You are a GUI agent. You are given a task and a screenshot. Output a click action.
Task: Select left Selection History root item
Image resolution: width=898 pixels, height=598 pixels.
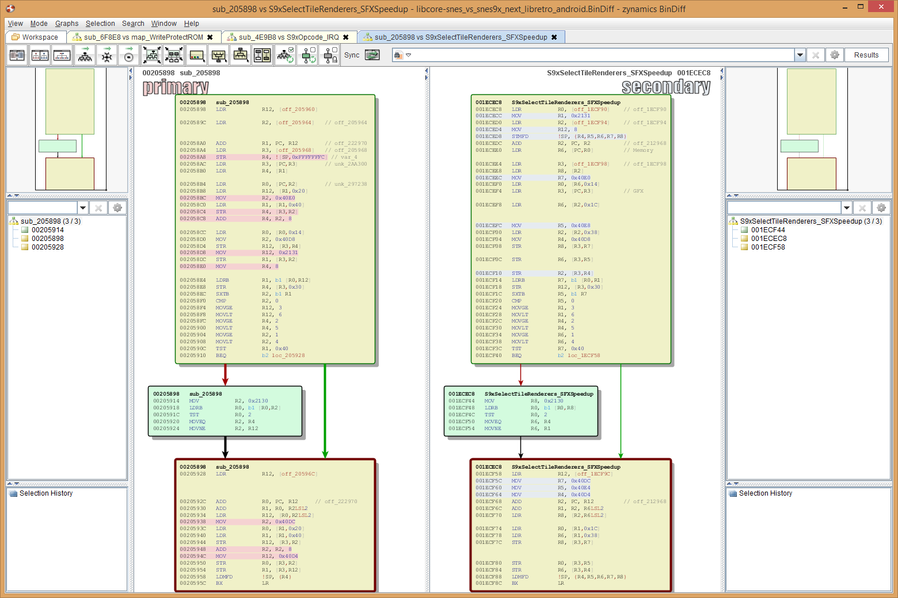click(x=46, y=493)
